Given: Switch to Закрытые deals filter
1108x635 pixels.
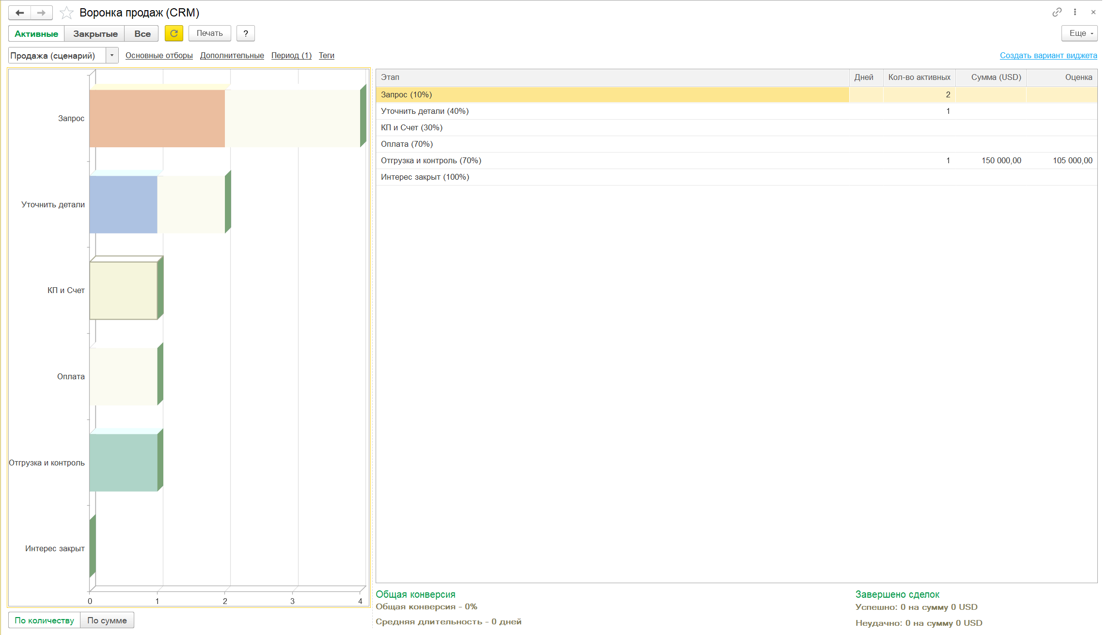Looking at the screenshot, I should point(95,33).
